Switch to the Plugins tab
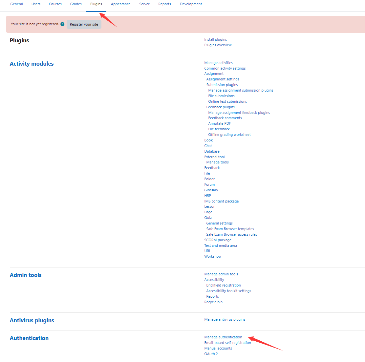Image resolution: width=365 pixels, height=362 pixels. (x=96, y=4)
